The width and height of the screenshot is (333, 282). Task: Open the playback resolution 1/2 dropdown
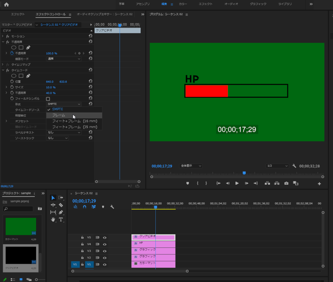[277, 166]
